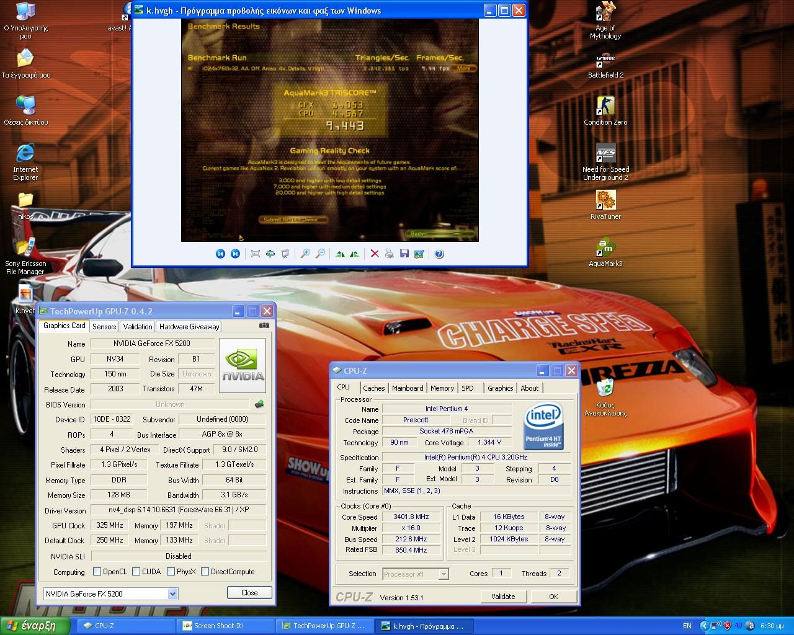Viewport: 794px width, 635px height.
Task: Click the GPU Name field in GPU-Z
Action: [152, 344]
